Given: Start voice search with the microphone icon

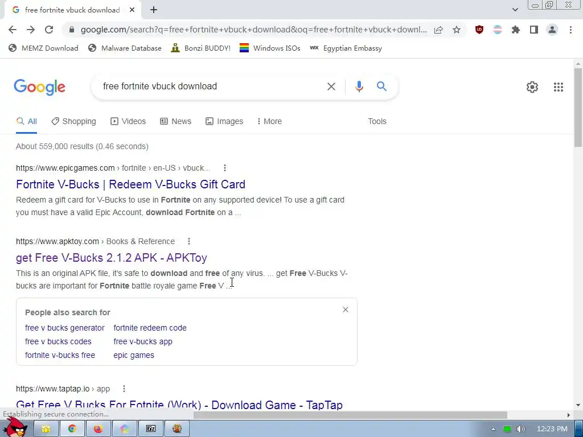Looking at the screenshot, I should click(359, 86).
